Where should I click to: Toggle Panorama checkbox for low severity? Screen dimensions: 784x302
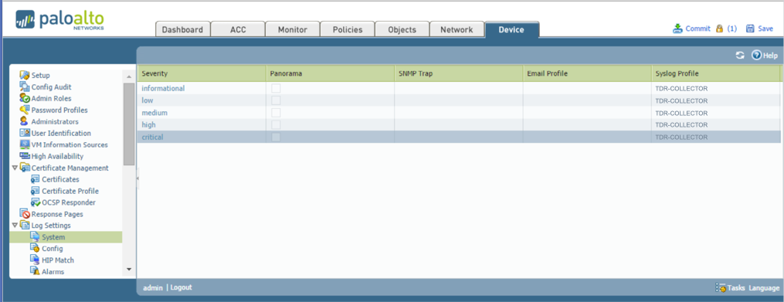pyautogui.click(x=276, y=100)
